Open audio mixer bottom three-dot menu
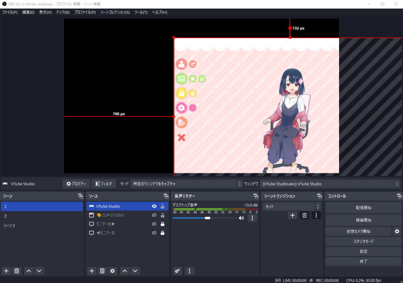Screen dimensions: 403x283 (x=189, y=271)
